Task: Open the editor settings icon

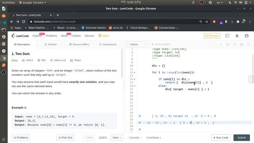Action: 242,44
